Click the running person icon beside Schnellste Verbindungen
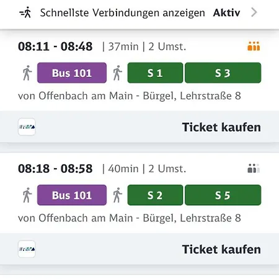This screenshot has width=279, height=279. [x=25, y=12]
